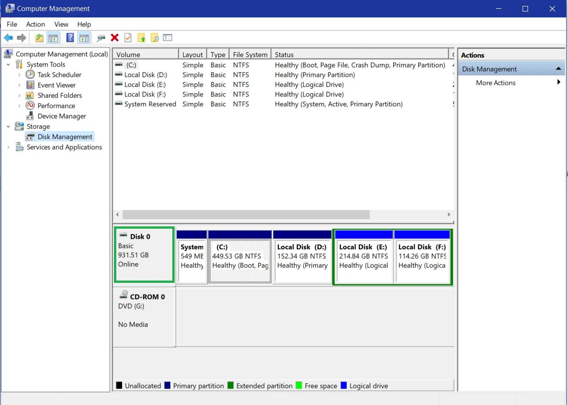568x405 pixels.
Task: Click the CD-ROM 0 disc drive icon
Action: click(124, 295)
